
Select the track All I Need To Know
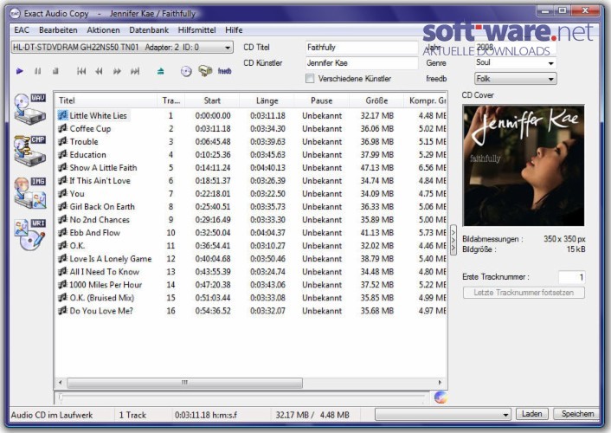[x=105, y=272]
